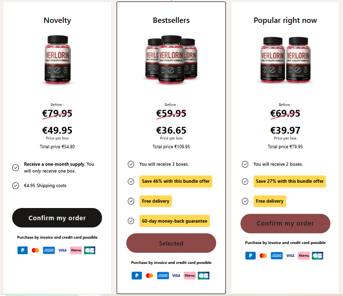
Task: Click CB card icon in the Popular right now card
Action: pos(318,255)
